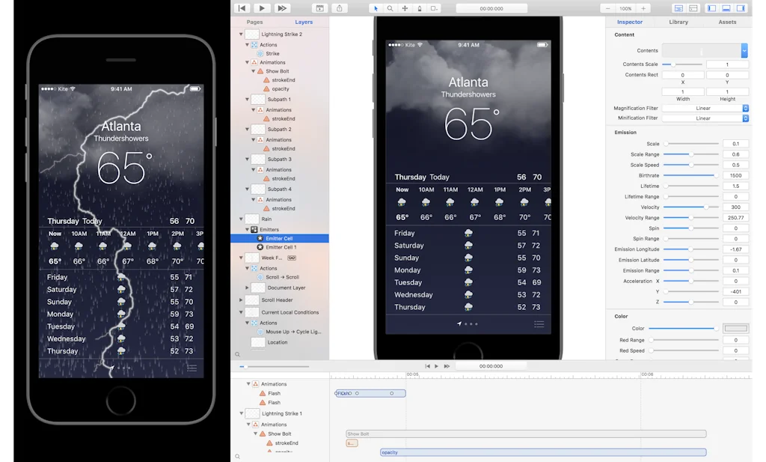Switch to the Pages tab in the sidebar
The height and width of the screenshot is (462, 766).
[257, 22]
